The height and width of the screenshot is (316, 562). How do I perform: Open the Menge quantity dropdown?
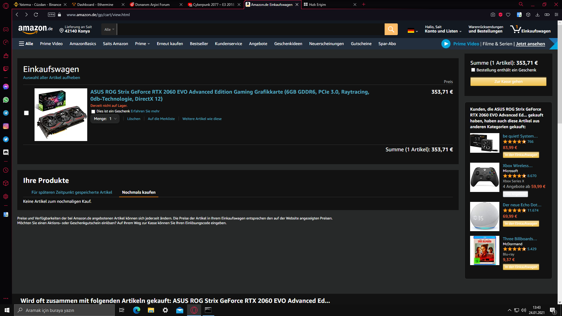point(104,119)
